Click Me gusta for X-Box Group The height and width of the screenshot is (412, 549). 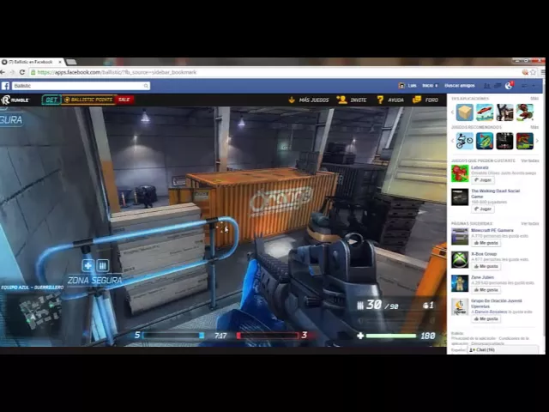click(x=486, y=266)
